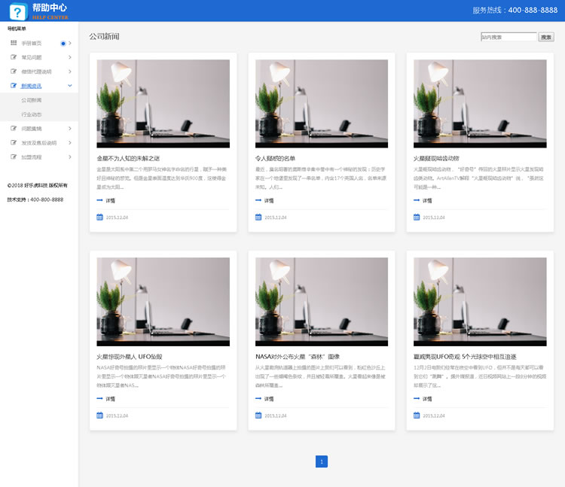565x487 pixels.
Task: Click the blue arrow on the 火星疑现啮齿动物 card
Action: tap(417, 200)
